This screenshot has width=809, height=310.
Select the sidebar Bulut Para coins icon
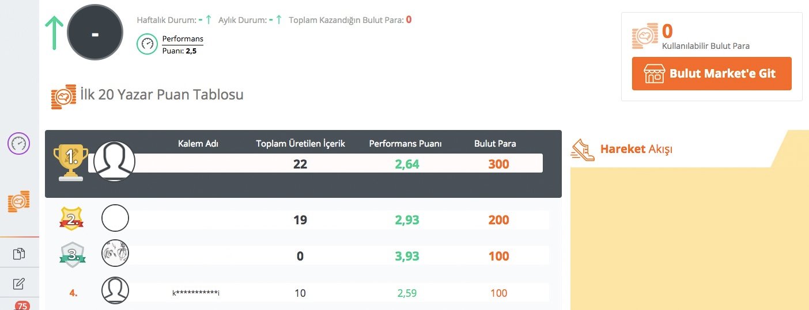(18, 201)
